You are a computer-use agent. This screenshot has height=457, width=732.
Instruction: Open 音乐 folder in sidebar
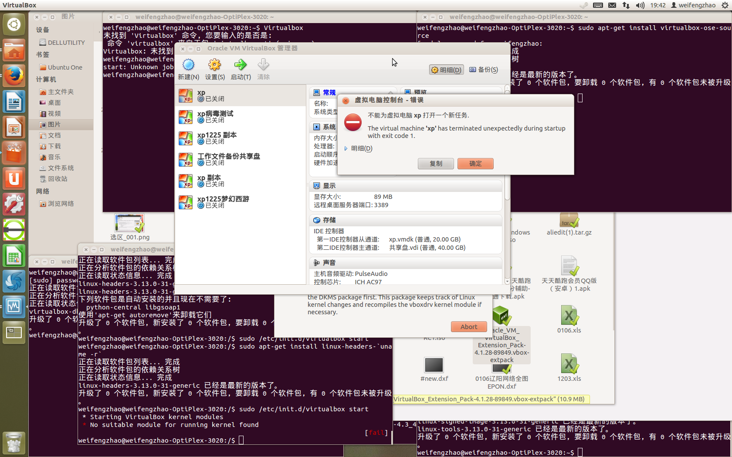[x=50, y=157]
